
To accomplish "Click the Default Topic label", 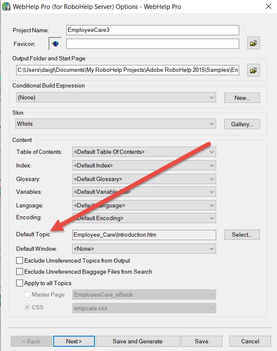I will pyautogui.click(x=33, y=235).
